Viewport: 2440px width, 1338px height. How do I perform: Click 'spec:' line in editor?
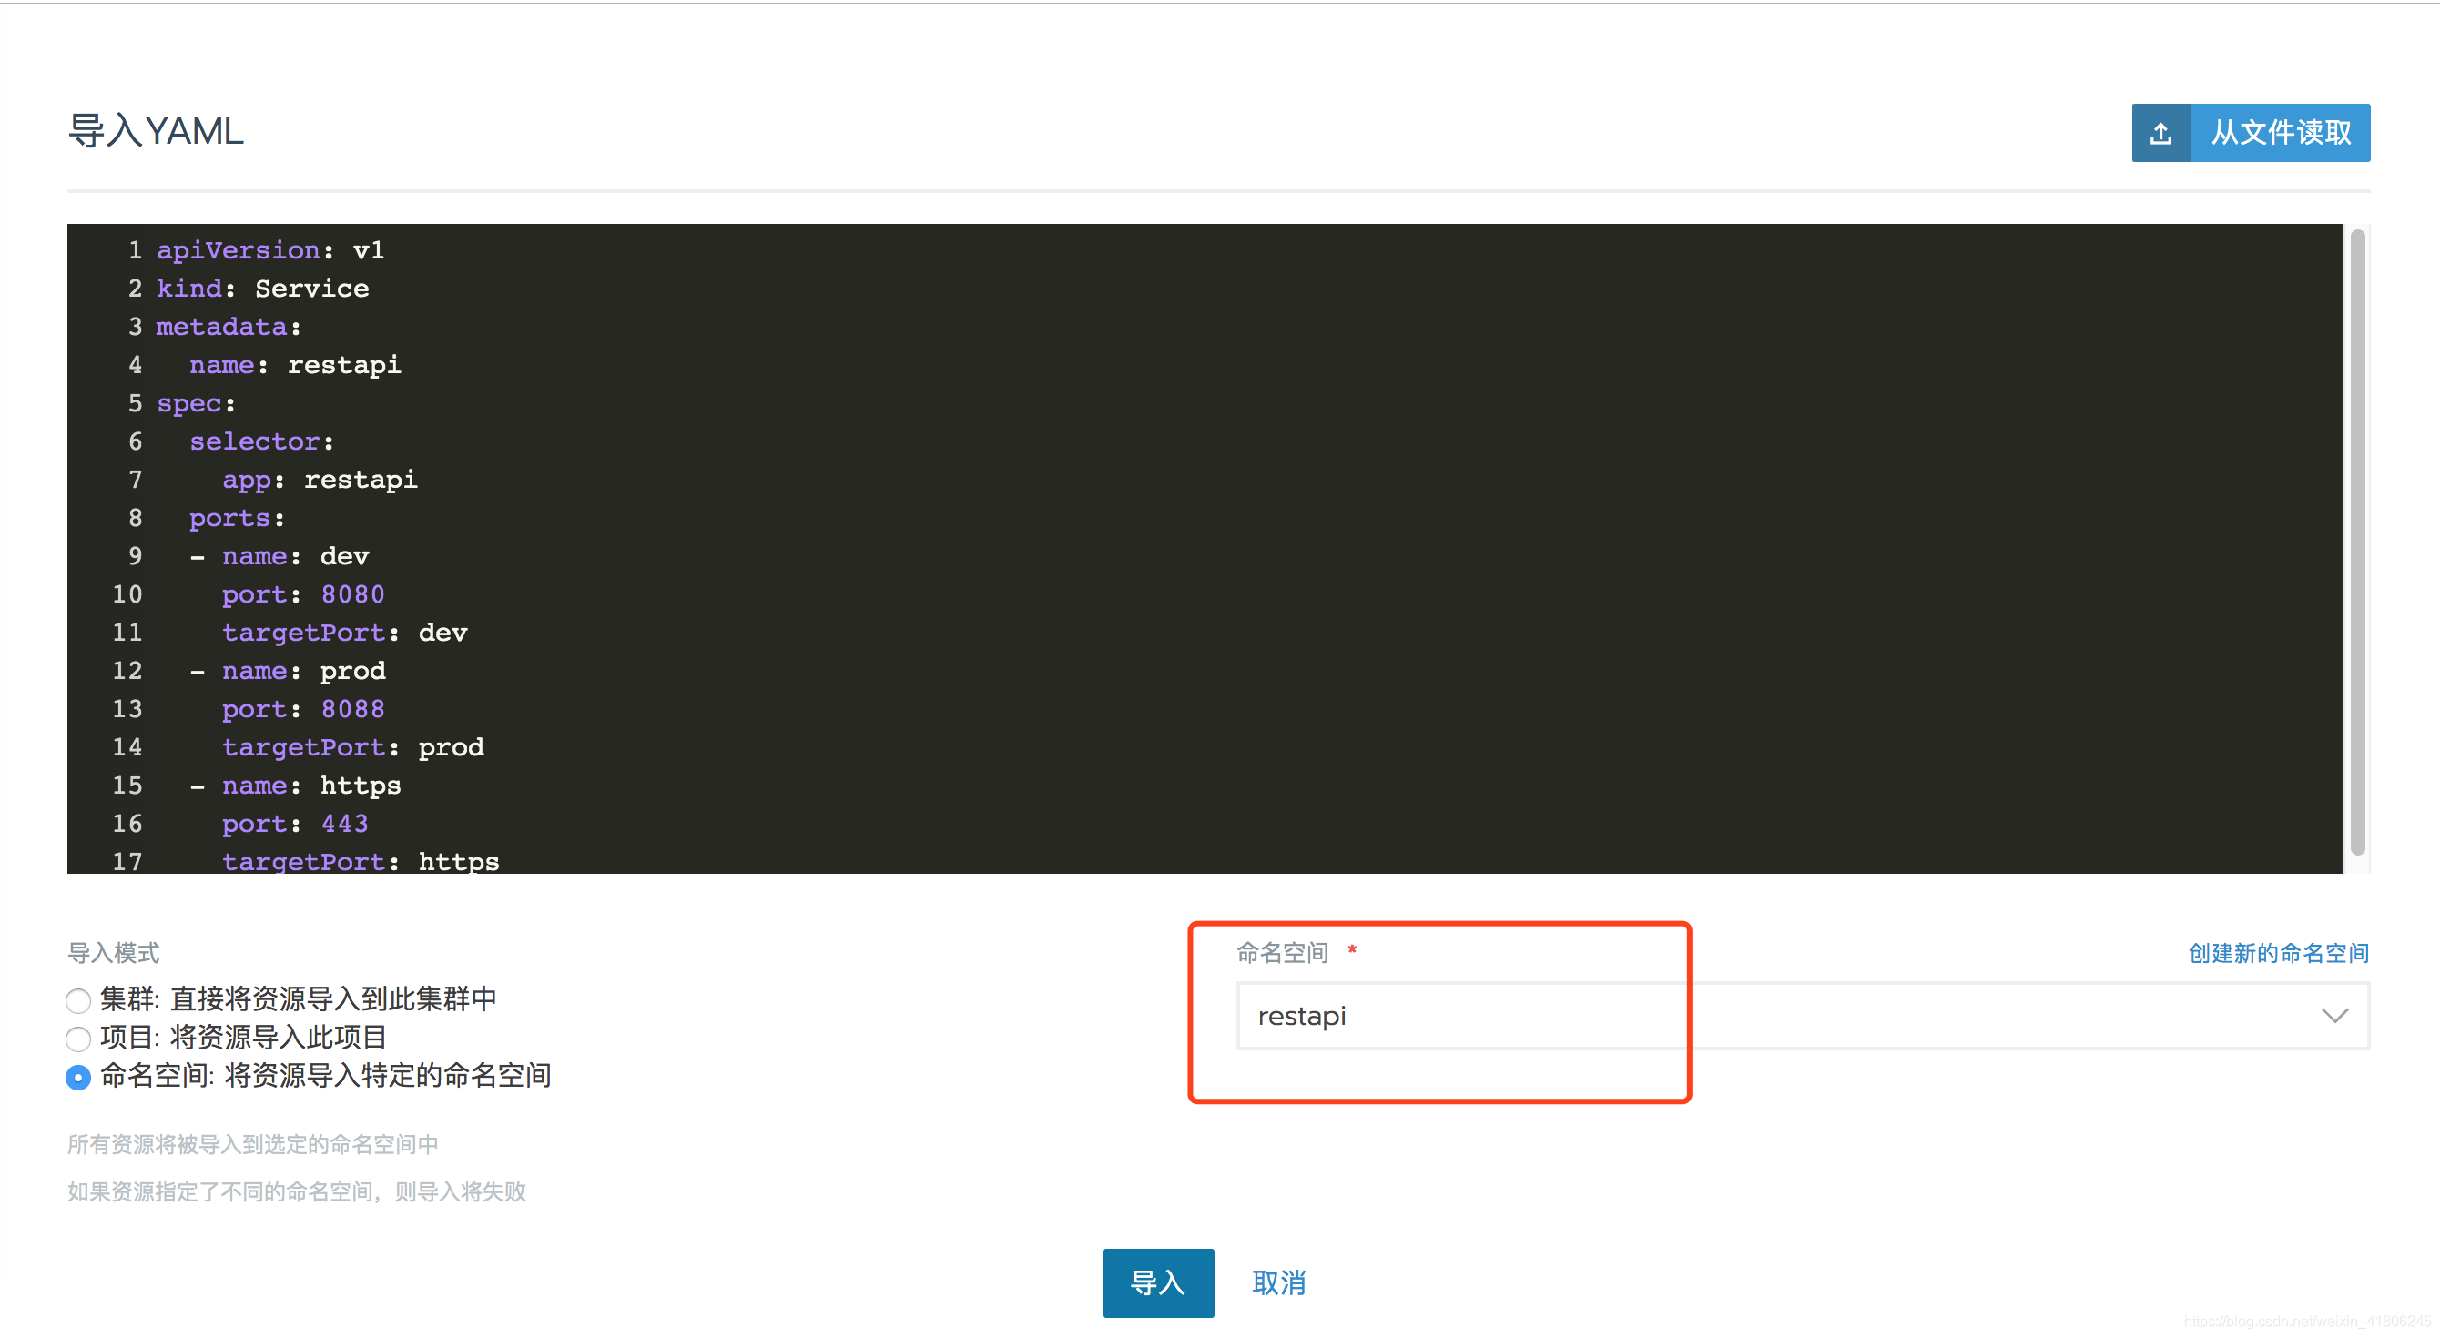point(196,403)
